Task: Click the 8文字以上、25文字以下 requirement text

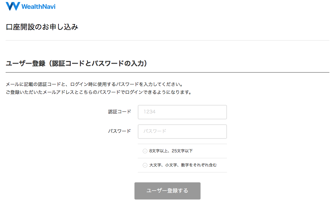Action: click(171, 151)
